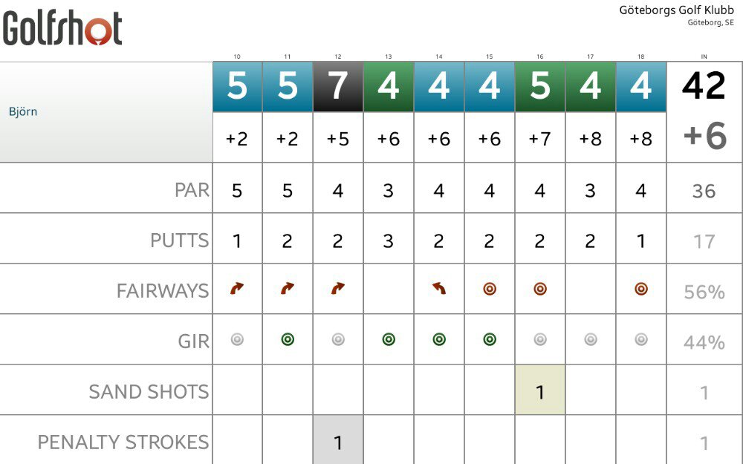Image resolution: width=743 pixels, height=464 pixels.
Task: Select hole 16 score tile showing 5
Action: pyautogui.click(x=540, y=87)
